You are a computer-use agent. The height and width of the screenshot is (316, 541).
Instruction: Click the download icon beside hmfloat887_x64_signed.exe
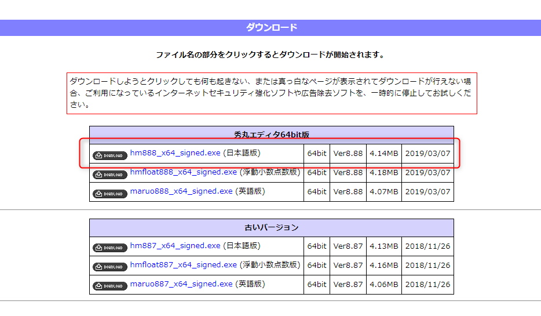[110, 267]
